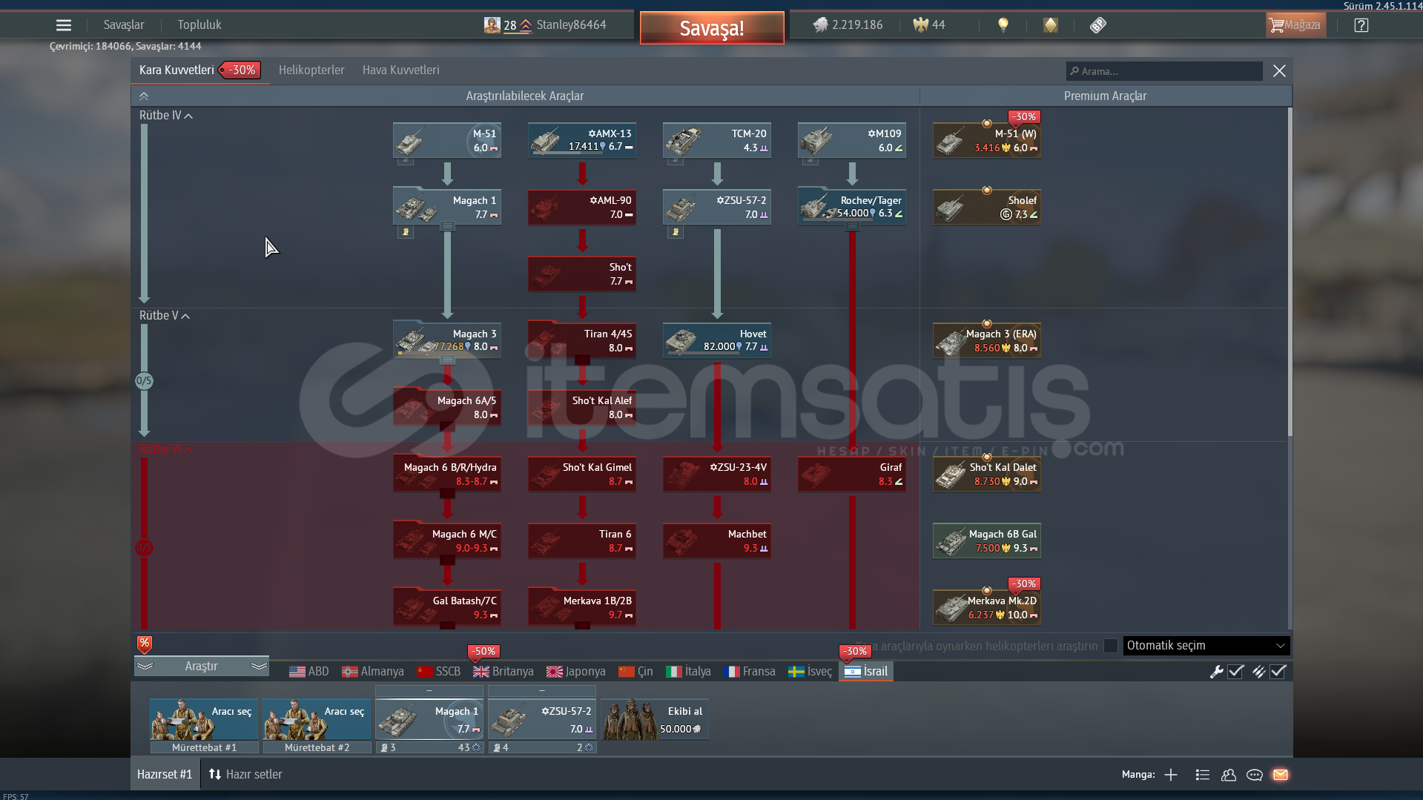Toggle the auto-repair checkbox beside wrench
The width and height of the screenshot is (1423, 800).
click(1235, 672)
